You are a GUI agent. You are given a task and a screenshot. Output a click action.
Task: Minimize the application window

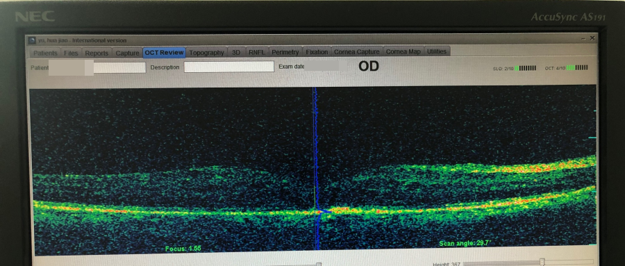click(583, 39)
